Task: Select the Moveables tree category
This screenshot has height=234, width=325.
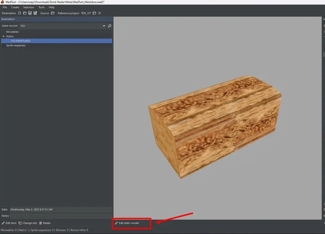Action: pos(12,32)
